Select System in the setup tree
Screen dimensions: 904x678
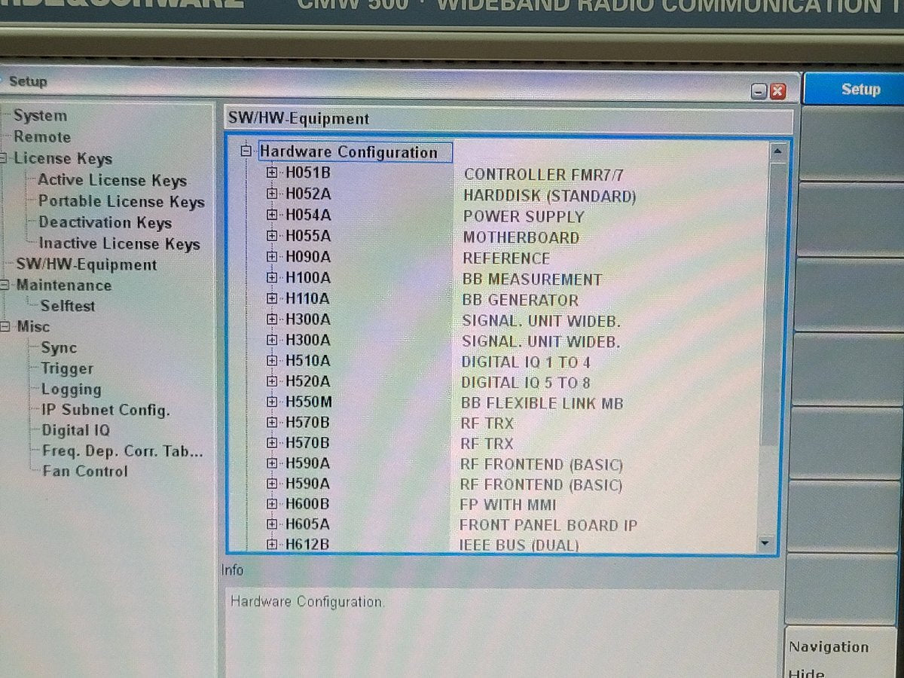coord(40,116)
